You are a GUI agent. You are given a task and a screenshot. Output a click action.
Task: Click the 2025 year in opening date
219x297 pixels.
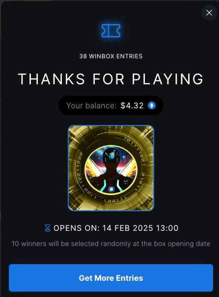point(143,228)
